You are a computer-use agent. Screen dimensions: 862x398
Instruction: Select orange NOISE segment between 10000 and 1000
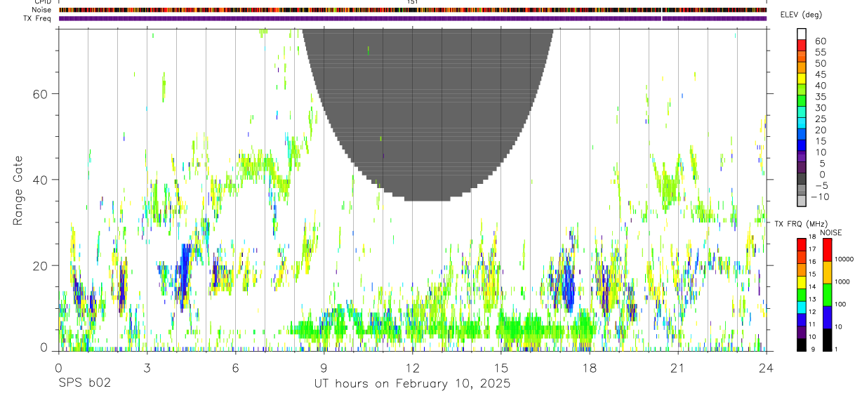tap(827, 272)
